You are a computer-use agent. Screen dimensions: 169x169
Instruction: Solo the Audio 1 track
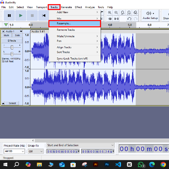tap(17, 35)
